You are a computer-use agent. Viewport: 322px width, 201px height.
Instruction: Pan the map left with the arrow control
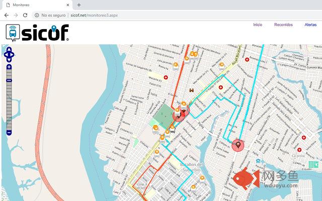[6, 55]
